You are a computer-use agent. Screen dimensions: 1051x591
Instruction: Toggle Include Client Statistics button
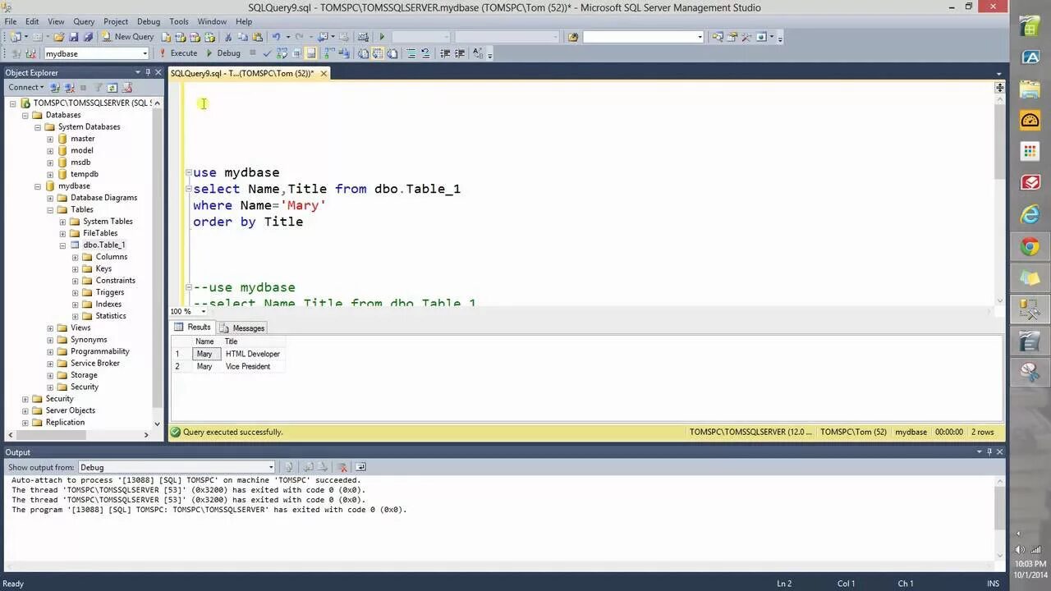pos(342,53)
